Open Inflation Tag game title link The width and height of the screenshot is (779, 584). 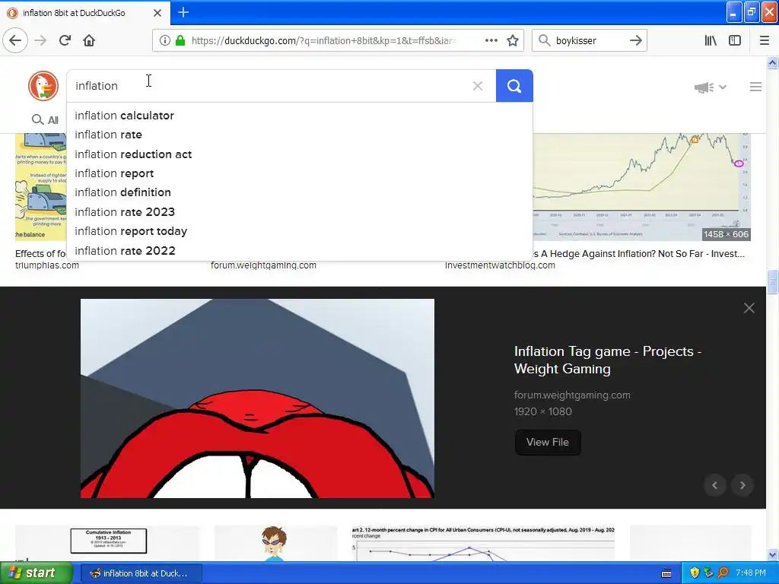pyautogui.click(x=608, y=360)
